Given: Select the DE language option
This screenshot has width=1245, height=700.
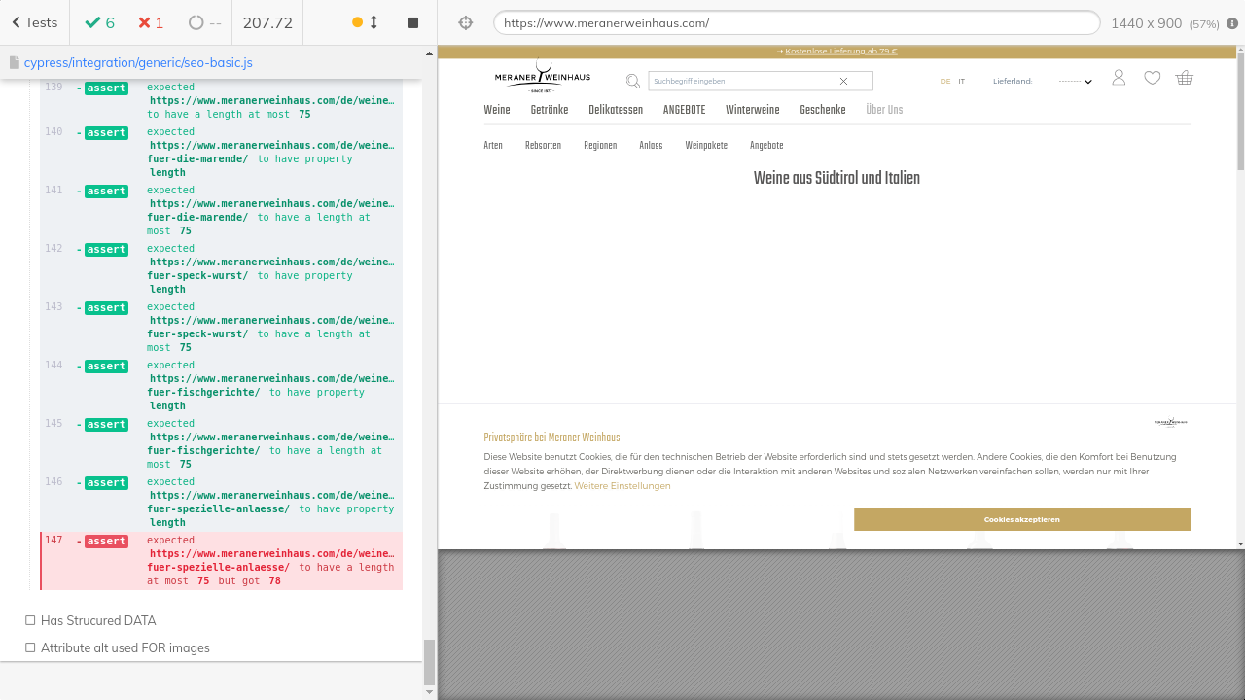Looking at the screenshot, I should point(944,82).
